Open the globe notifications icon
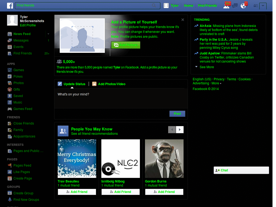Viewport: 276px width, 207px height. click(243, 6)
